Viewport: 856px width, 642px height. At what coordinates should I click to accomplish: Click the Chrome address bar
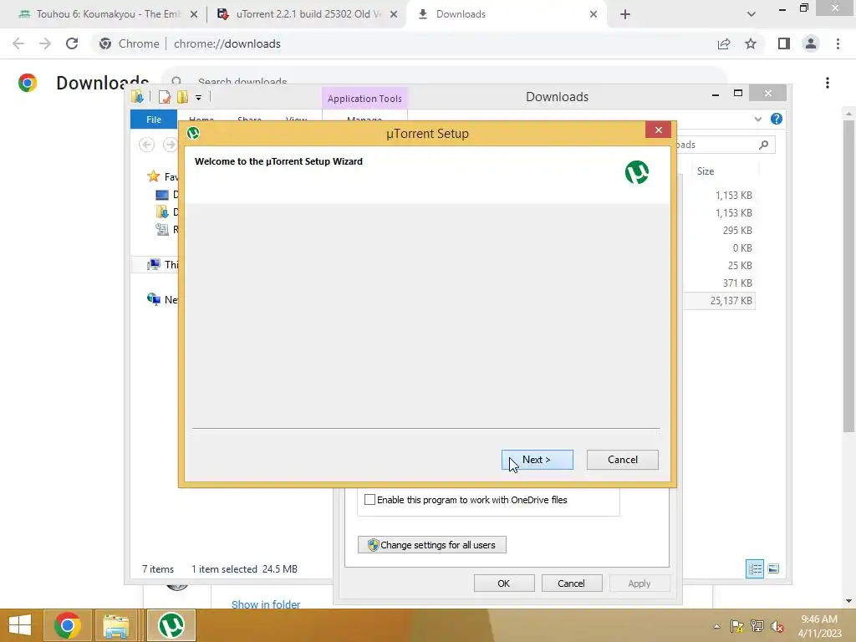point(405,43)
